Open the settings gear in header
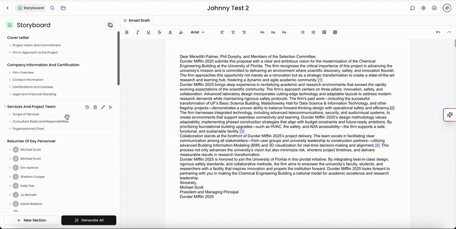 tap(424, 8)
